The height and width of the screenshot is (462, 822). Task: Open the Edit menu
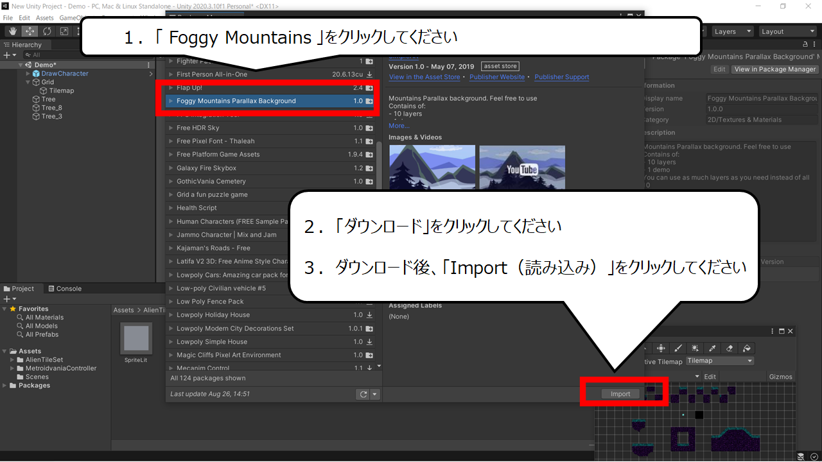(24, 18)
